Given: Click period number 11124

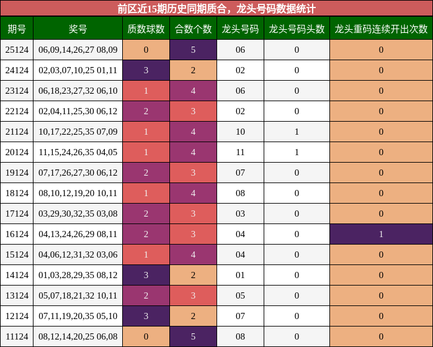Looking at the screenshot, I should tap(17, 336).
